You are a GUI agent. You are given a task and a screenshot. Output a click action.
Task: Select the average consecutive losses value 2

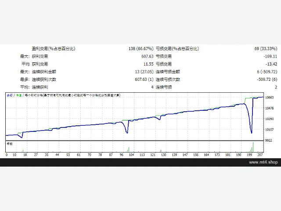coord(276,87)
